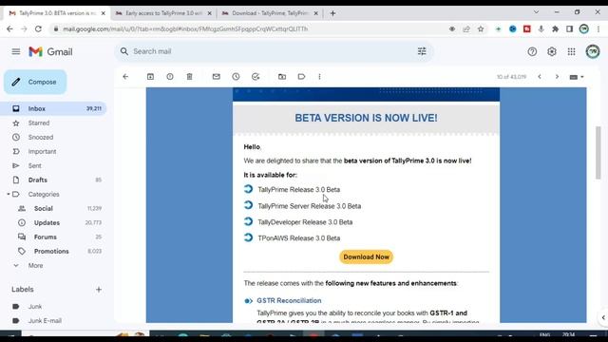Move email to a folder

point(282,77)
